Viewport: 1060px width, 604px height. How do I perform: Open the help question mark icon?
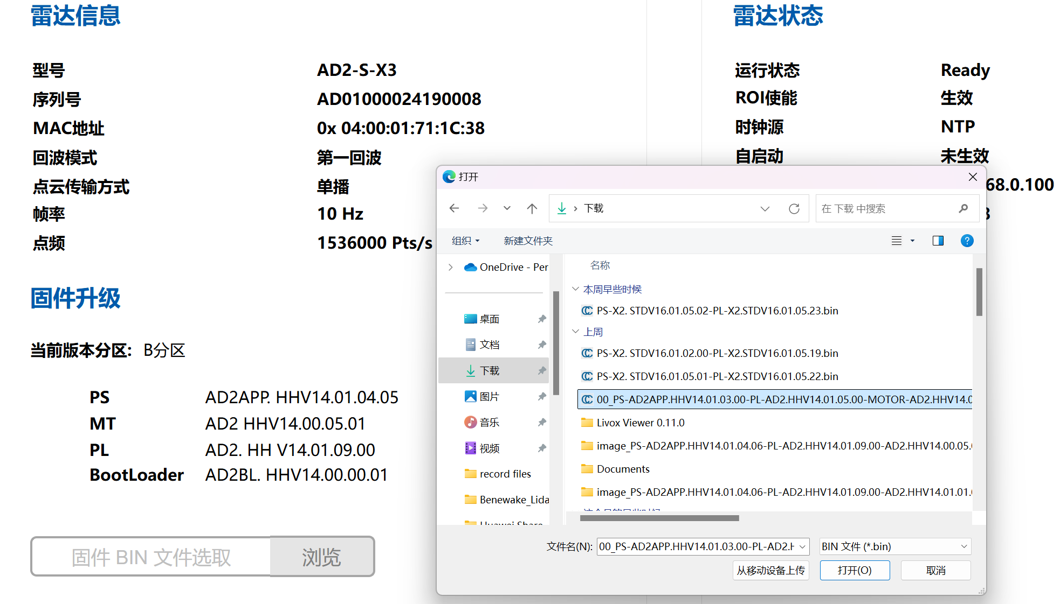point(967,241)
